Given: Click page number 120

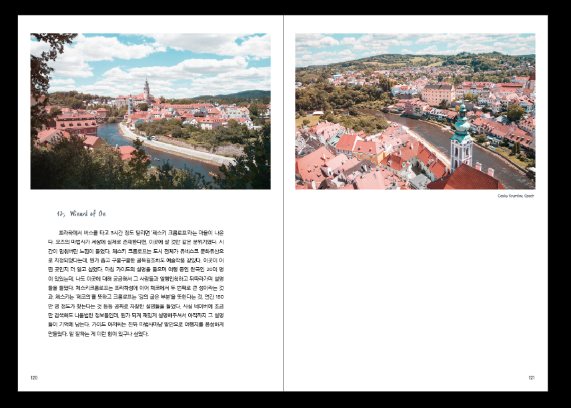Looking at the screenshot, I should tap(34, 377).
